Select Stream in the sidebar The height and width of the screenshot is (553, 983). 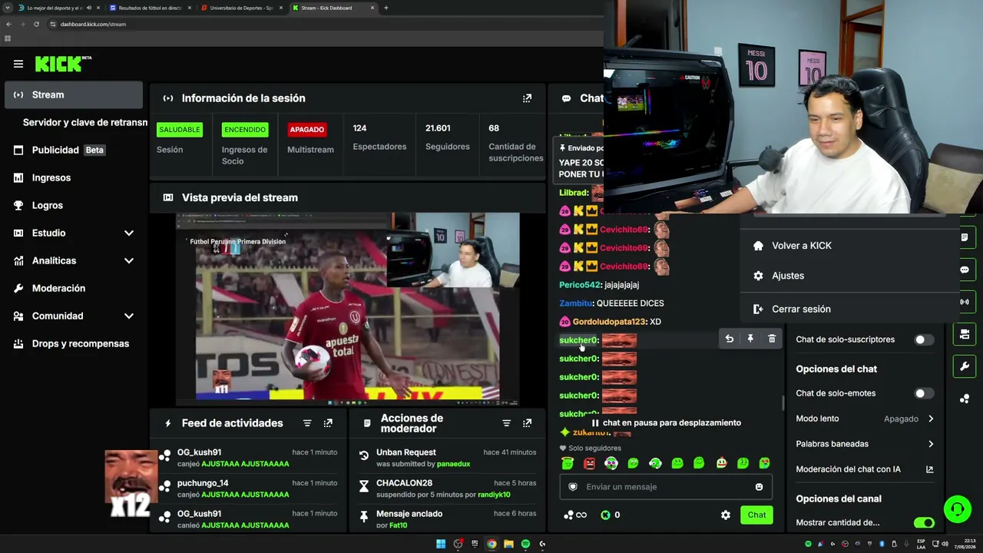(x=74, y=94)
